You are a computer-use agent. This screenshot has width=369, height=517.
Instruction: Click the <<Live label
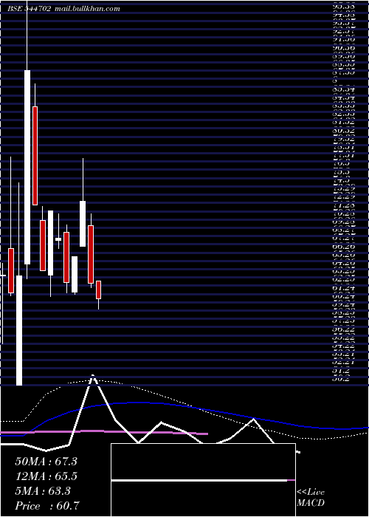coord(311,493)
